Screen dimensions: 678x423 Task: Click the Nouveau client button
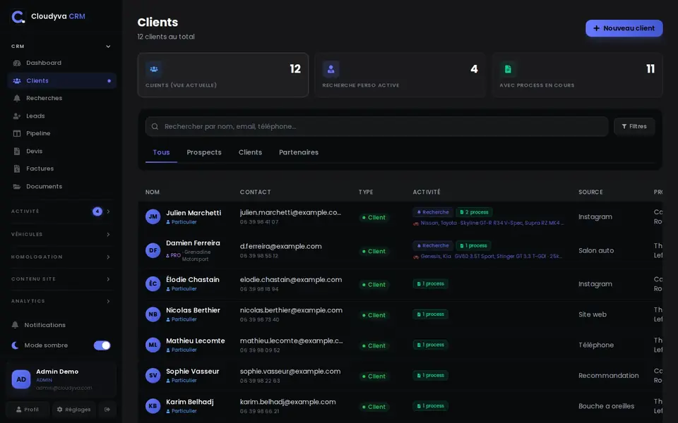point(624,28)
